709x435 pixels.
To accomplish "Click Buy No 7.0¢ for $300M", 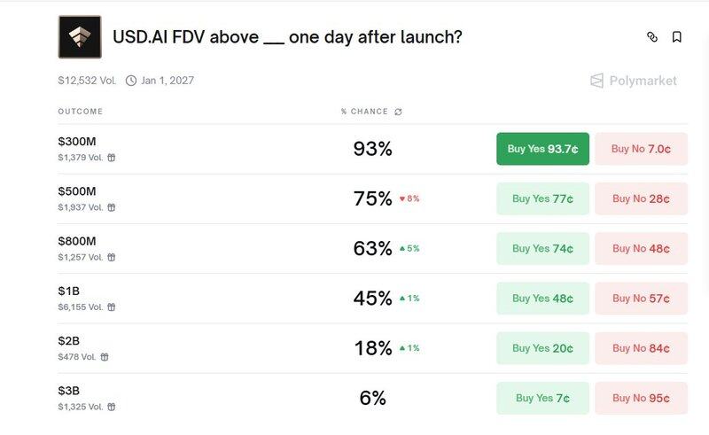I will 641,149.
